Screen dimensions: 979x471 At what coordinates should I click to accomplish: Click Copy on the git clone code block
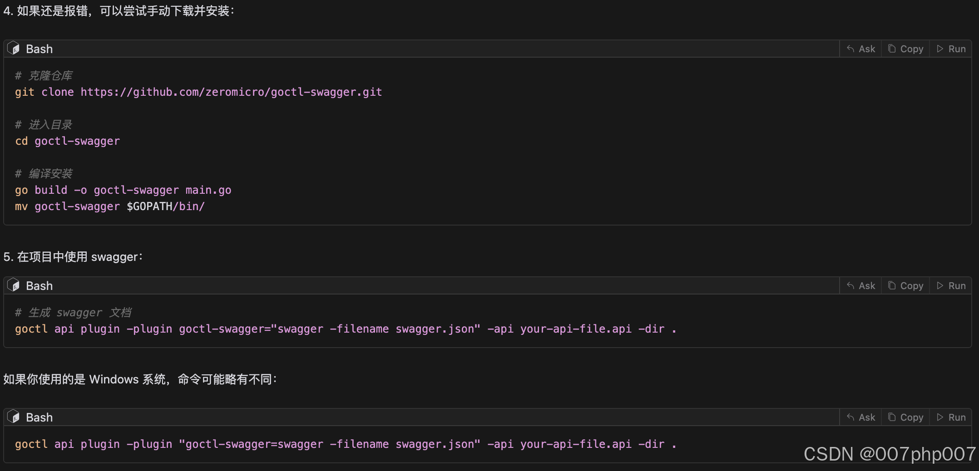(x=905, y=49)
